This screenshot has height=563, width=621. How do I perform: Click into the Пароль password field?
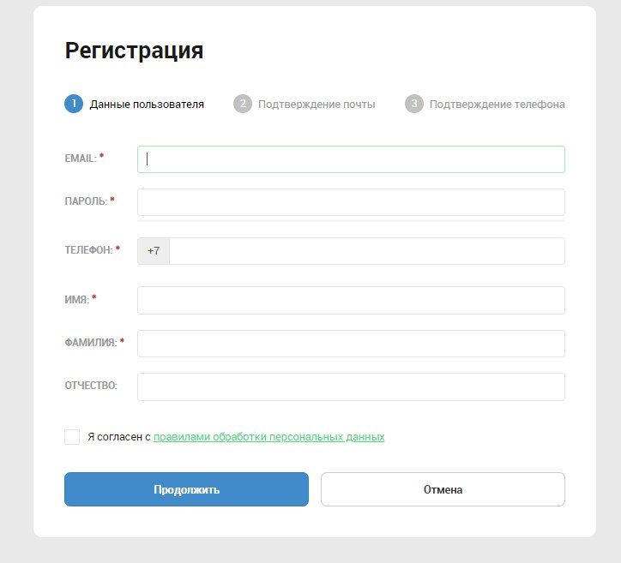[351, 202]
